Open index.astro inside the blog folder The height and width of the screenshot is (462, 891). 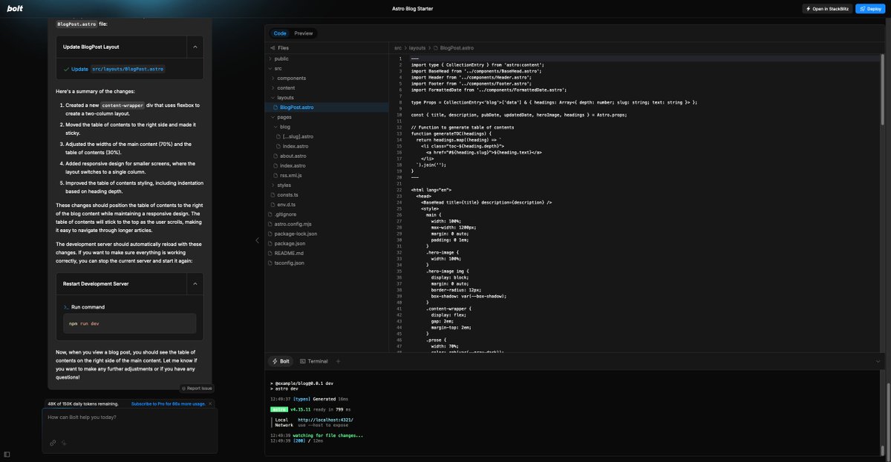click(x=327, y=146)
